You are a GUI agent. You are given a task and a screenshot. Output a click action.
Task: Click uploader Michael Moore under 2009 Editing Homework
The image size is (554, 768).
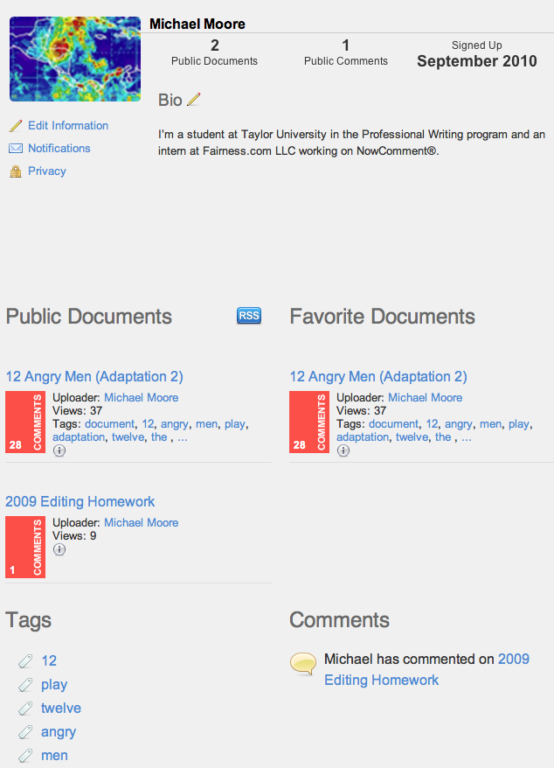pyautogui.click(x=142, y=522)
